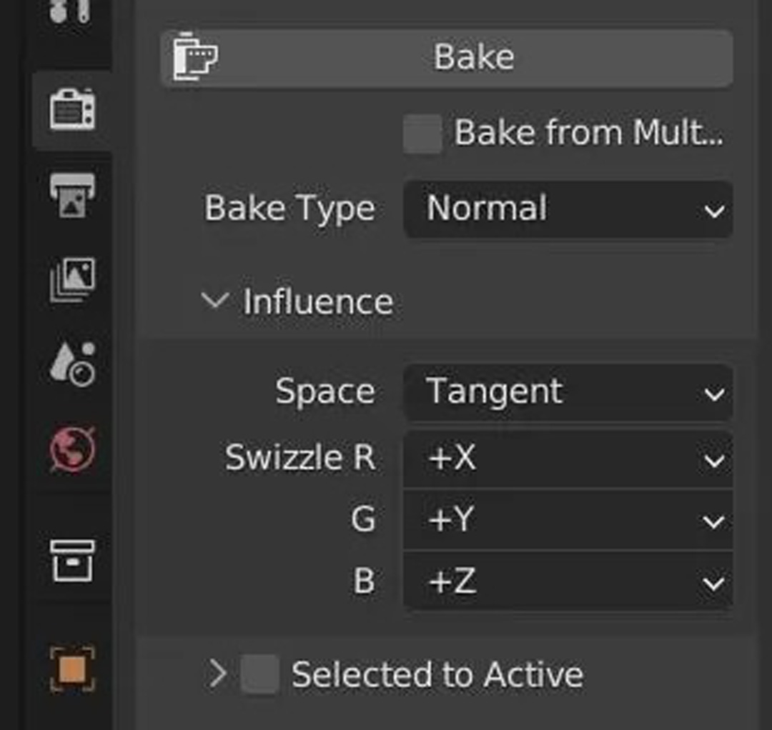Open the Space Tangent dropdown
This screenshot has height=730, width=772.
click(x=568, y=392)
